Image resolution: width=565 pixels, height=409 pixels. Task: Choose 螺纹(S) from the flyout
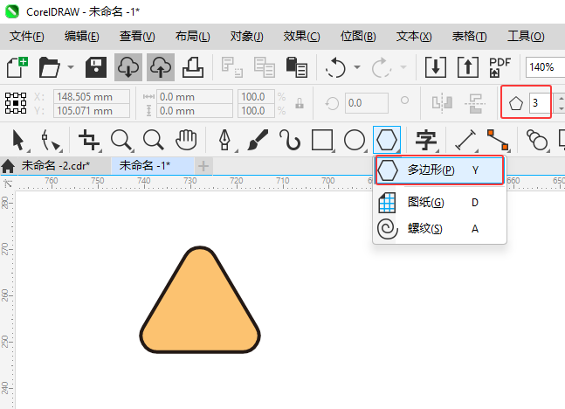click(439, 229)
